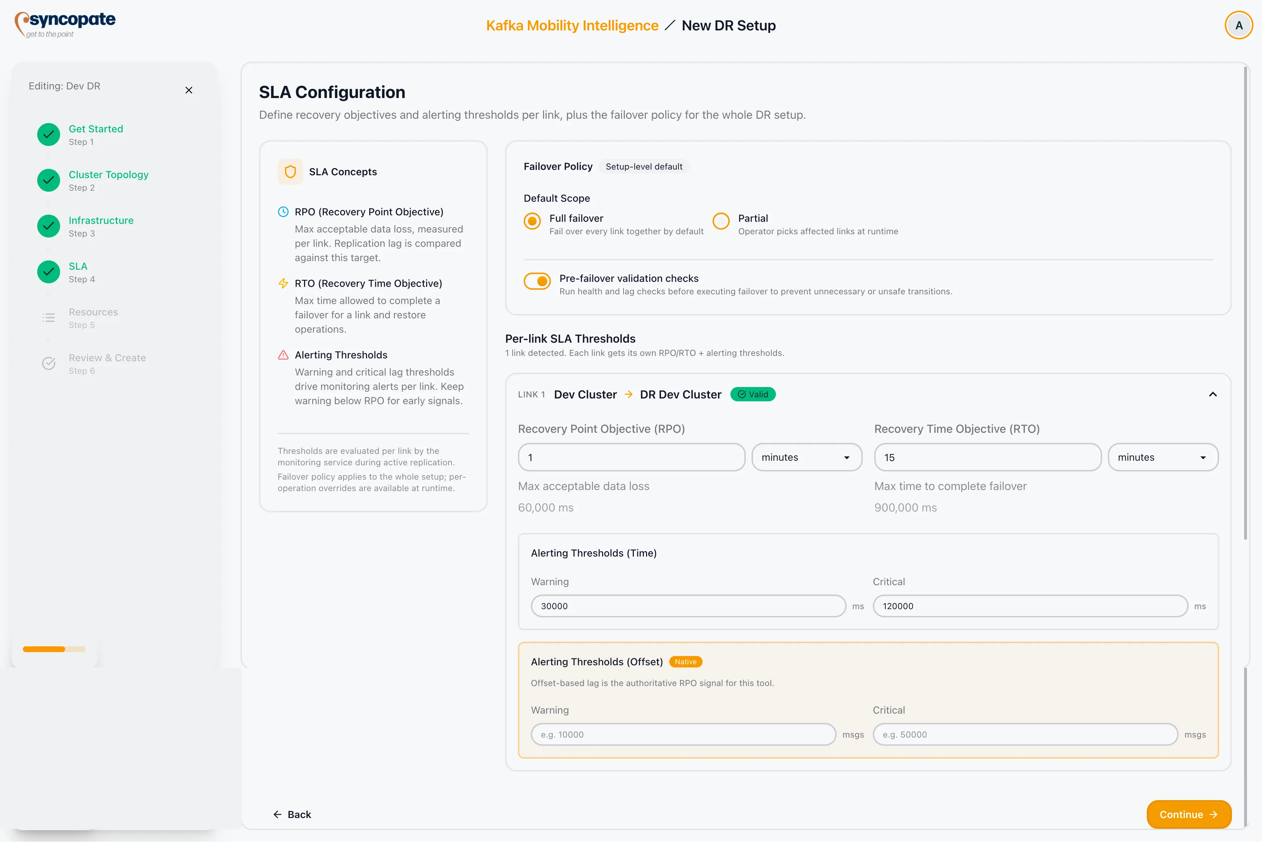Click the Back button
The height and width of the screenshot is (842, 1262).
click(x=292, y=814)
